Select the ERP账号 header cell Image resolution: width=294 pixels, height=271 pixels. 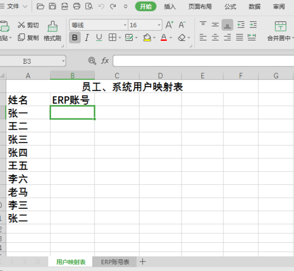[x=72, y=99]
